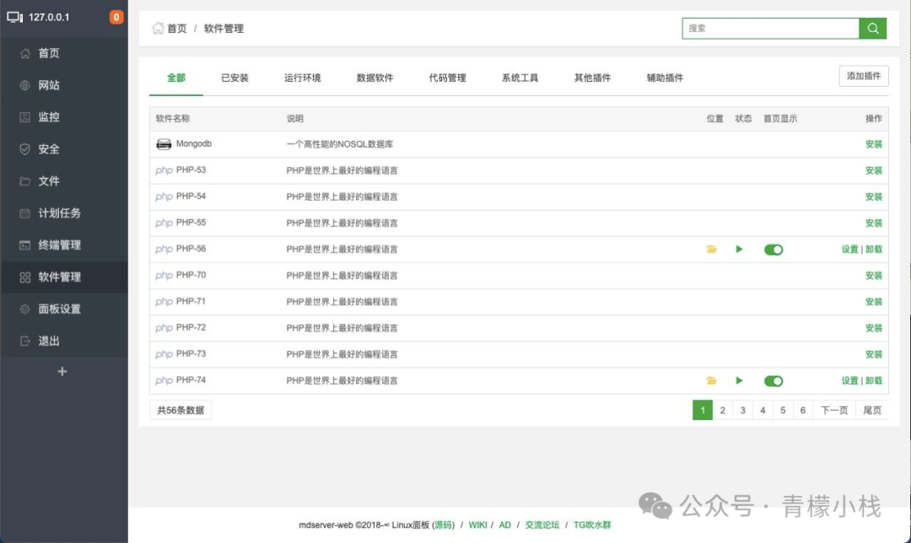Viewport: 911px width, 543px height.
Task: Install PHP-53 via its 安装 link
Action: pyautogui.click(x=874, y=170)
